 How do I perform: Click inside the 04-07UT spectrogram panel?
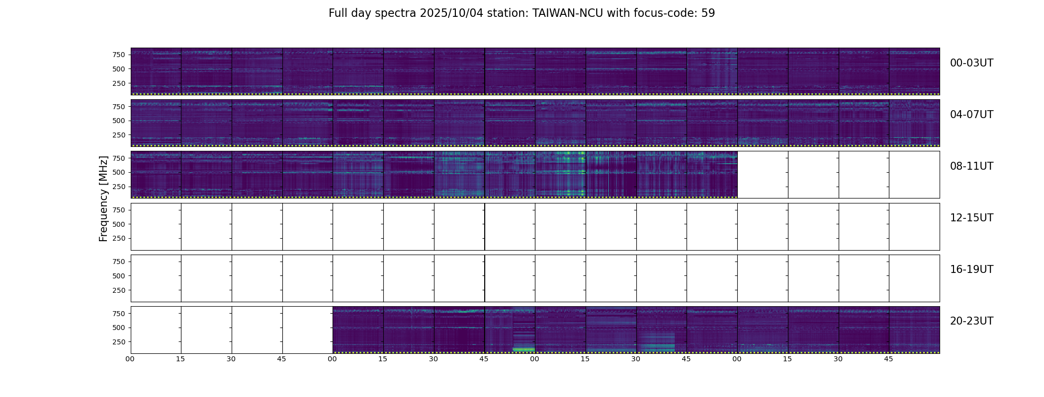535,123
